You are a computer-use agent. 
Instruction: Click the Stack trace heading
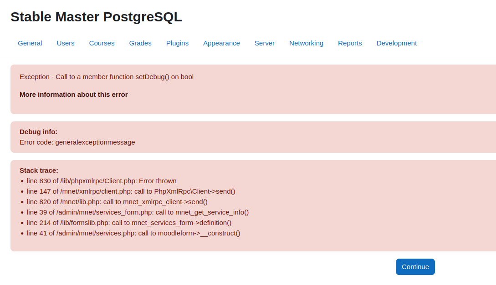tap(39, 170)
